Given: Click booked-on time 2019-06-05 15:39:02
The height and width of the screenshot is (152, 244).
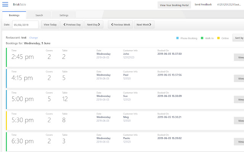Looking at the screenshot, I should (169, 138).
